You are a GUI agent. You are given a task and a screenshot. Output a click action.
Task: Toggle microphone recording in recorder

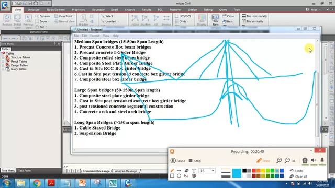tap(322, 160)
